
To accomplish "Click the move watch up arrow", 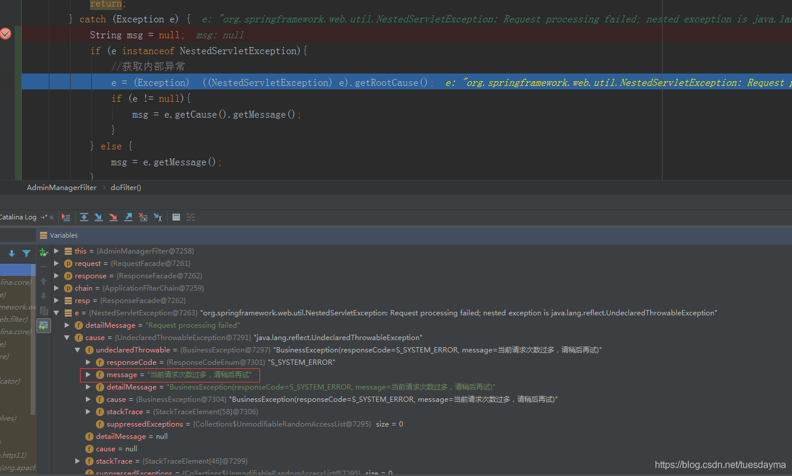I will pos(44,281).
